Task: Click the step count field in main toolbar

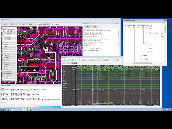Action: 17,24
